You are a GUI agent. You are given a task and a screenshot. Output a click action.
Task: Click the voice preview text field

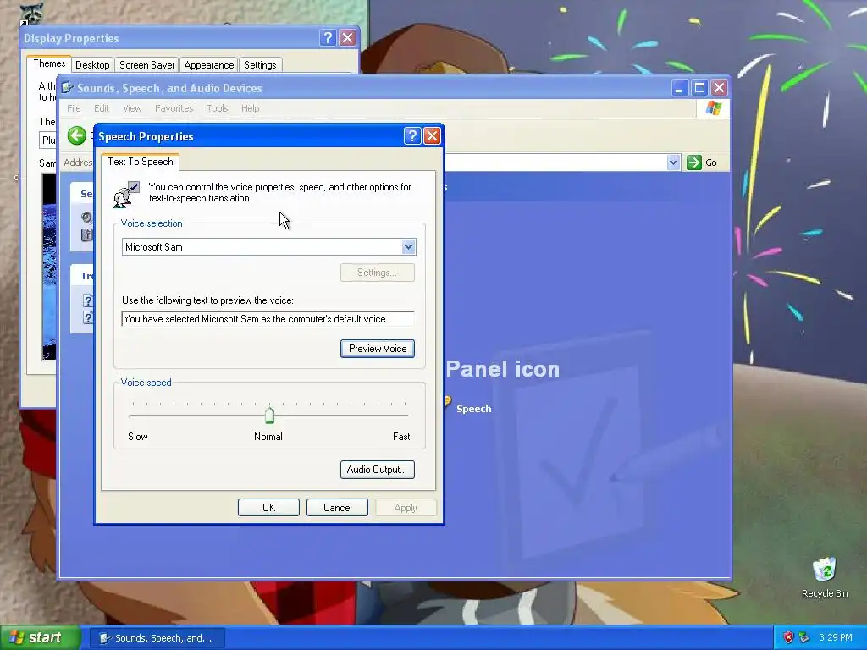[268, 319]
